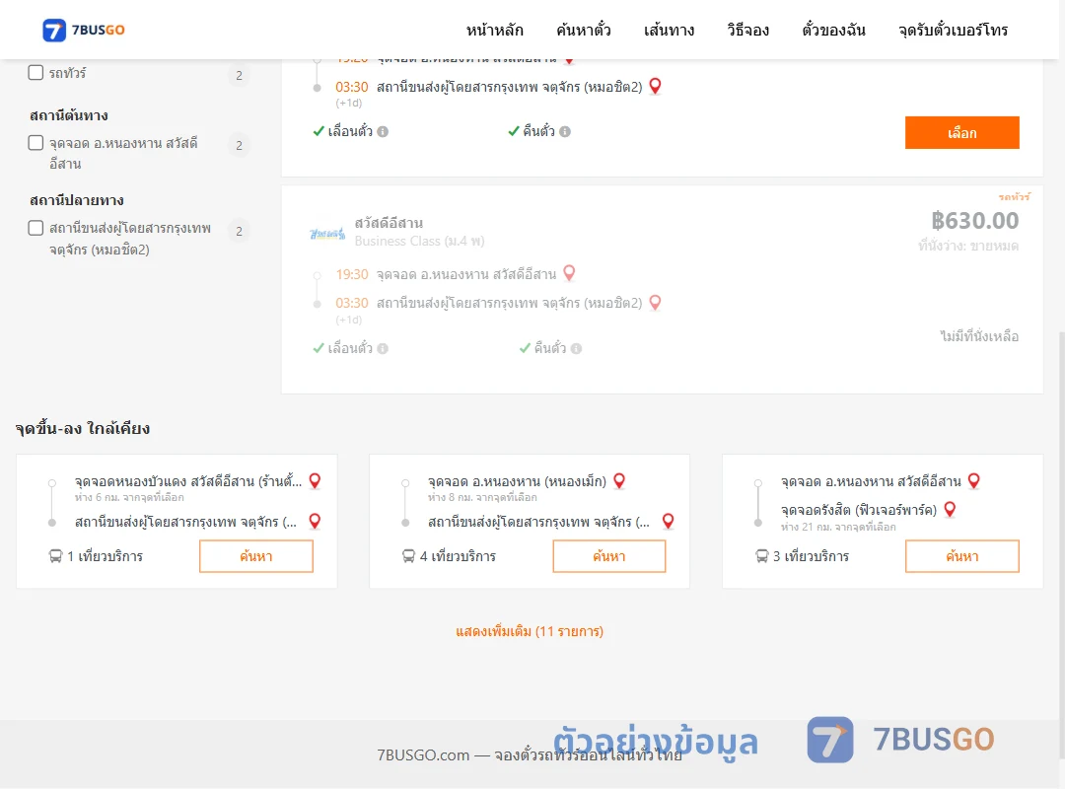Toggle the รถทัวร์ filter checkbox
Screen dimensions: 1065x789
[x=35, y=72]
